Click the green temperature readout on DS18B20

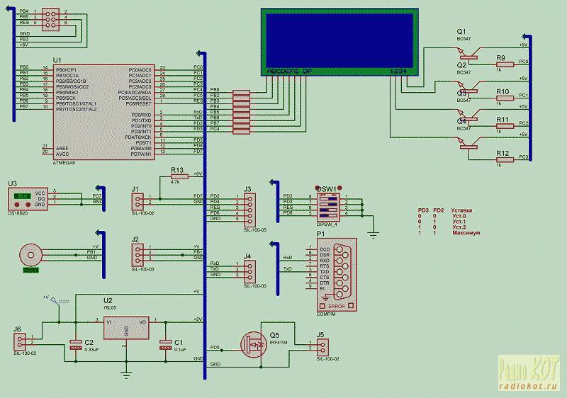tap(23, 195)
